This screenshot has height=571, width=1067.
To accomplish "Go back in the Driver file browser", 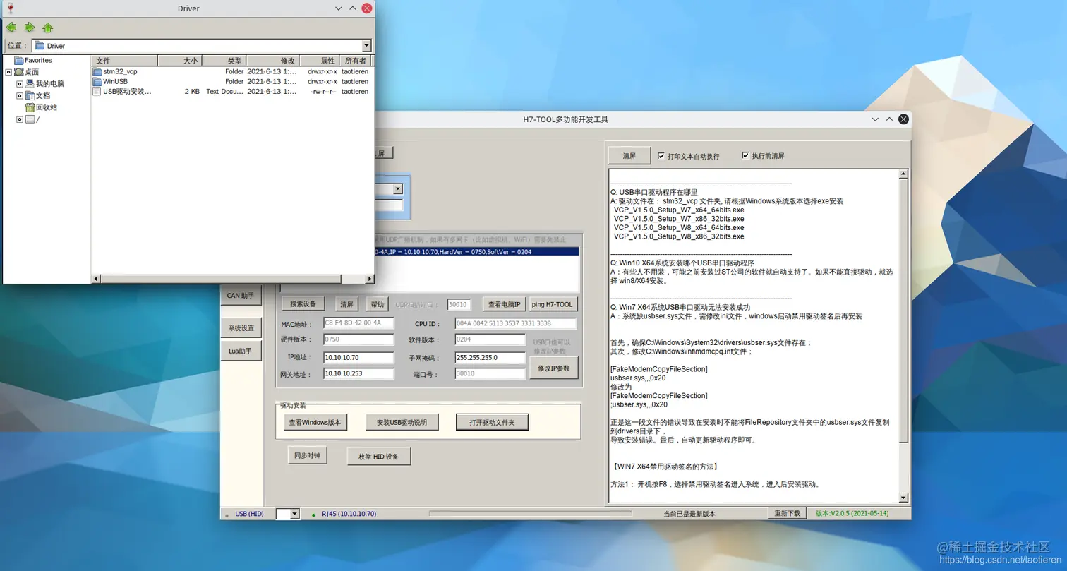I will pyautogui.click(x=11, y=28).
